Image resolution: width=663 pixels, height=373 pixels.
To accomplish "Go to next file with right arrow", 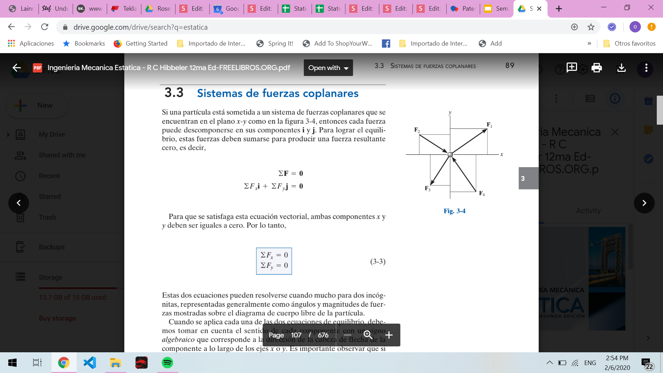I will pos(644,203).
